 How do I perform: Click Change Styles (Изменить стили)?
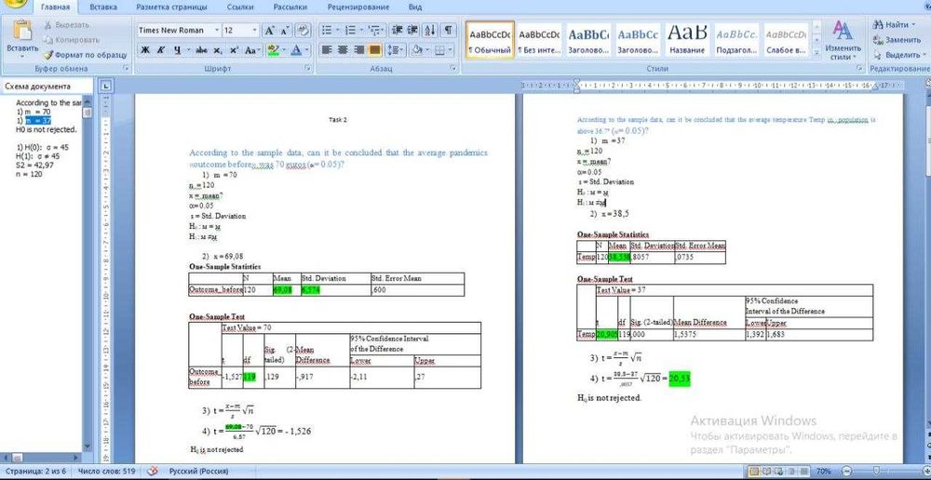click(x=843, y=40)
